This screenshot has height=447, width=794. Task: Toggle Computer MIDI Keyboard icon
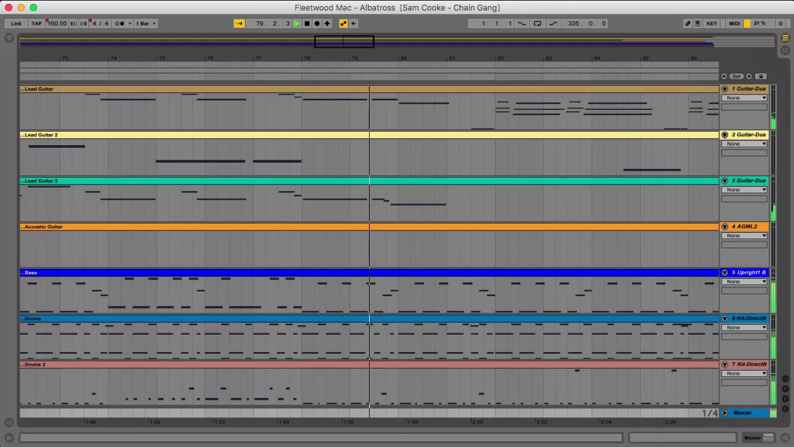tap(697, 24)
